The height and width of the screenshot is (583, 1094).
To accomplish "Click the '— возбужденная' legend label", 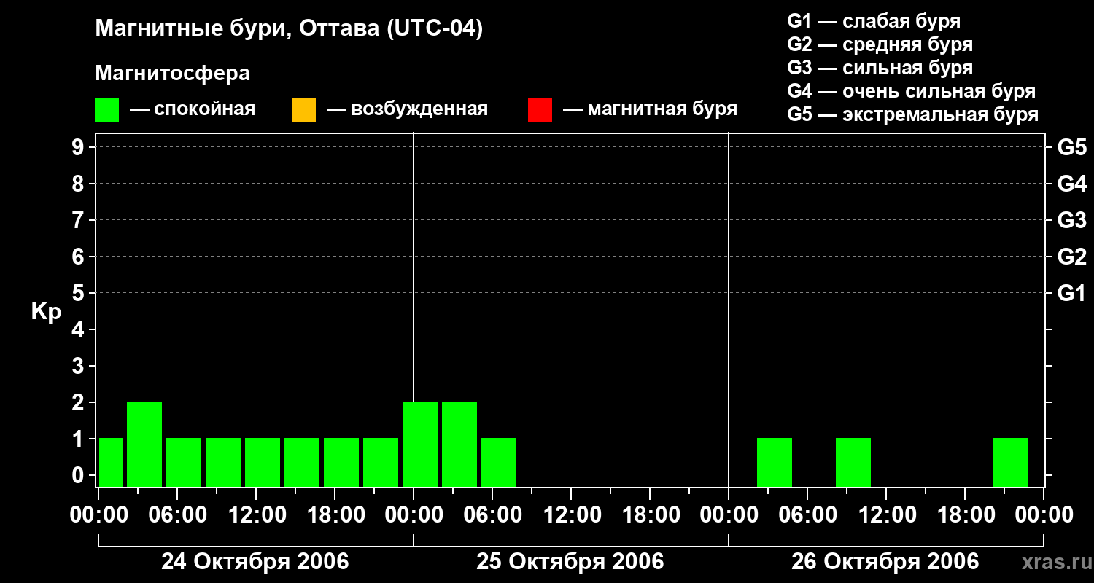I will click(x=407, y=110).
